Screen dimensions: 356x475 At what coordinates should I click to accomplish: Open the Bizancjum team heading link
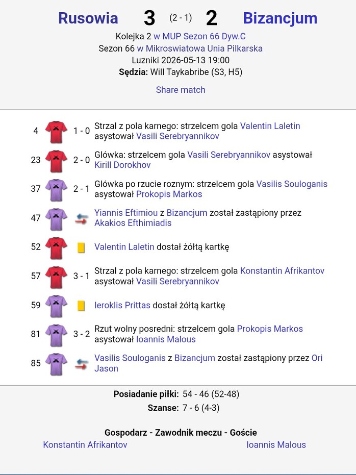pyautogui.click(x=281, y=18)
